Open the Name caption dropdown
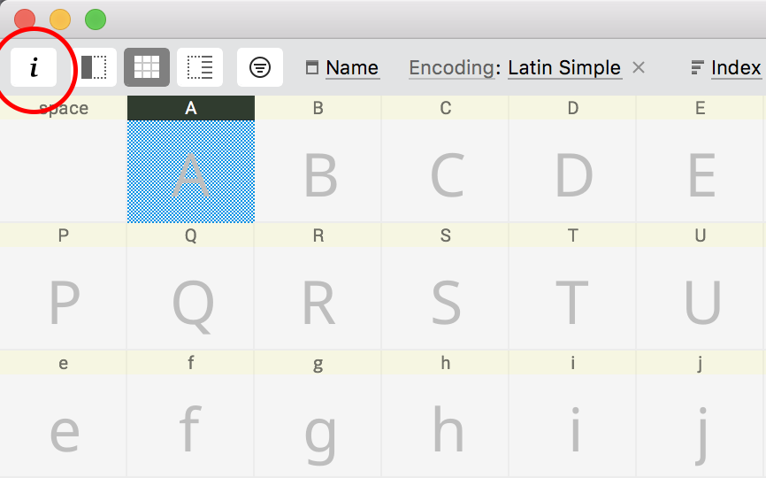This screenshot has width=766, height=478. pos(352,68)
